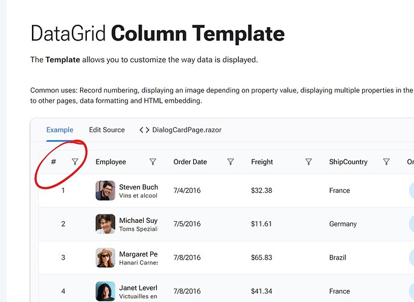Click Margaret Peacock's avatar photo
This screenshot has width=414, height=302.
pos(105,257)
